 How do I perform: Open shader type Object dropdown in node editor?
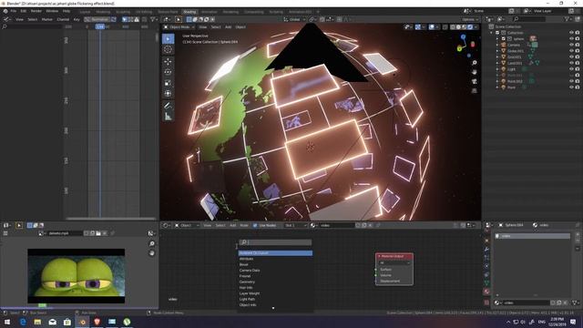pos(188,225)
